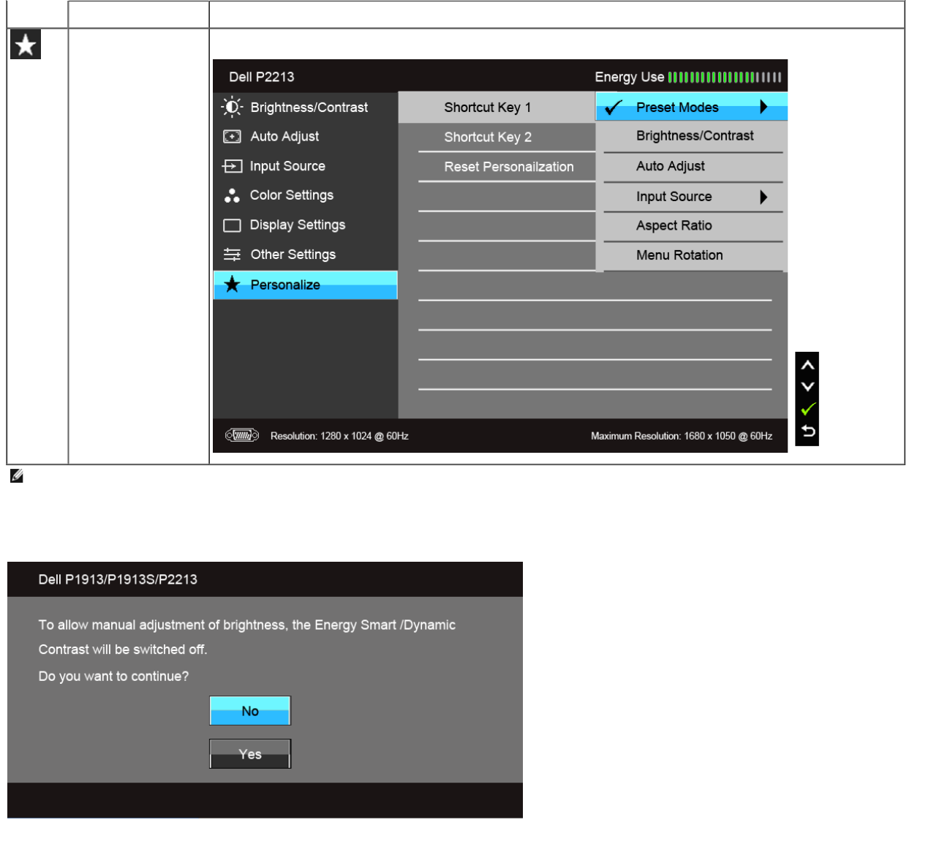
Task: Click the Dell P2213 title text
Action: tap(262, 77)
